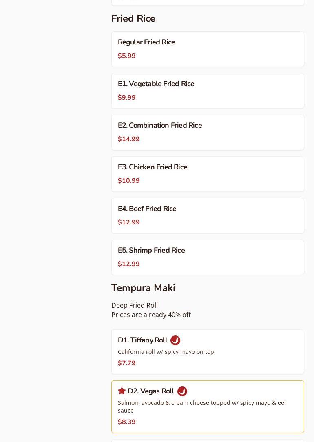314x442 pixels.
Task: Open the D1. Tiffany Roll title
Action: (142, 340)
